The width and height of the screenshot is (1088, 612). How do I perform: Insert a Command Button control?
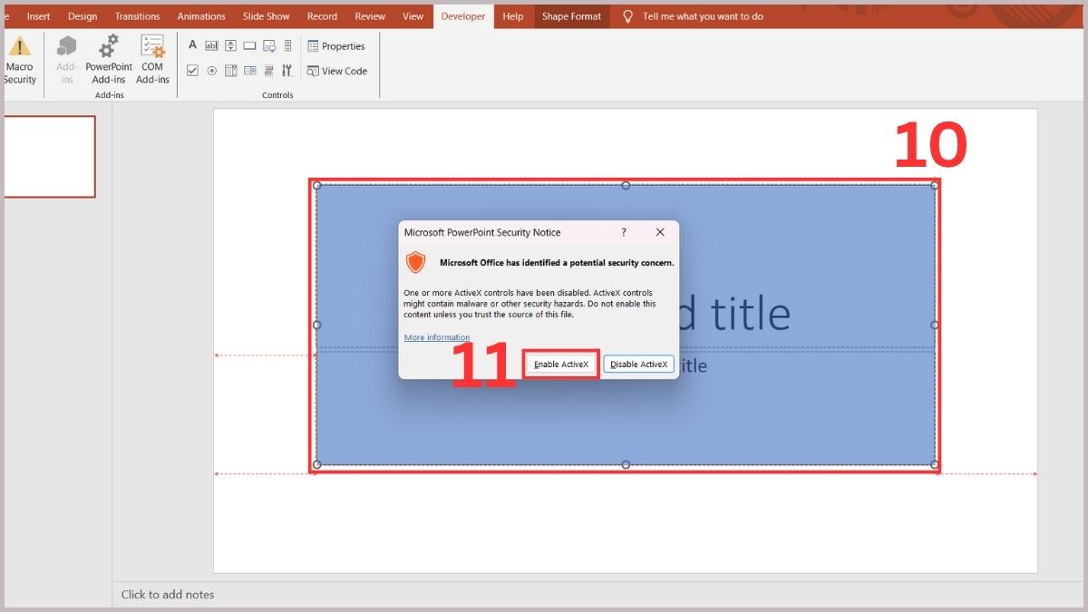click(249, 44)
